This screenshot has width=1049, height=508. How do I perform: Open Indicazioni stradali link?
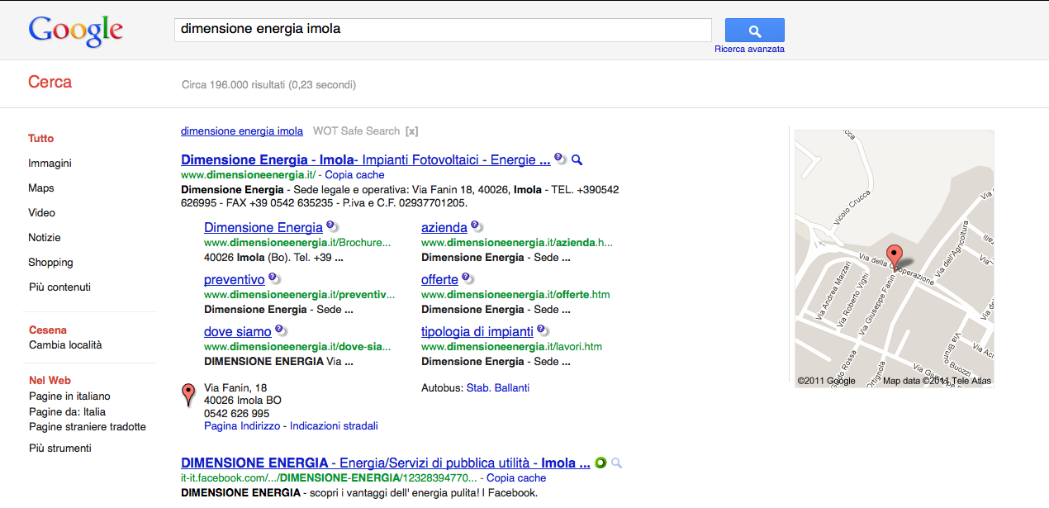tap(334, 425)
